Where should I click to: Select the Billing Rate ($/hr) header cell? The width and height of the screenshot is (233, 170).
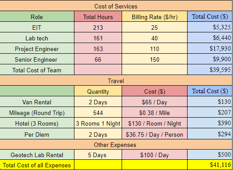tap(155, 16)
